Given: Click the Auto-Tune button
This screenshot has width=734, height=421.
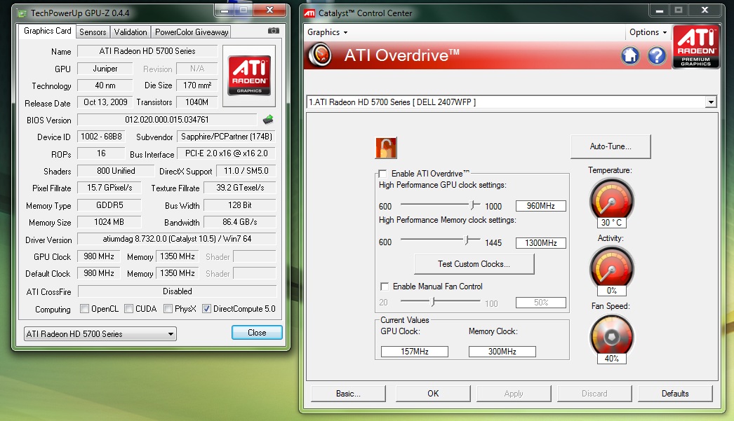Looking at the screenshot, I should (610, 146).
